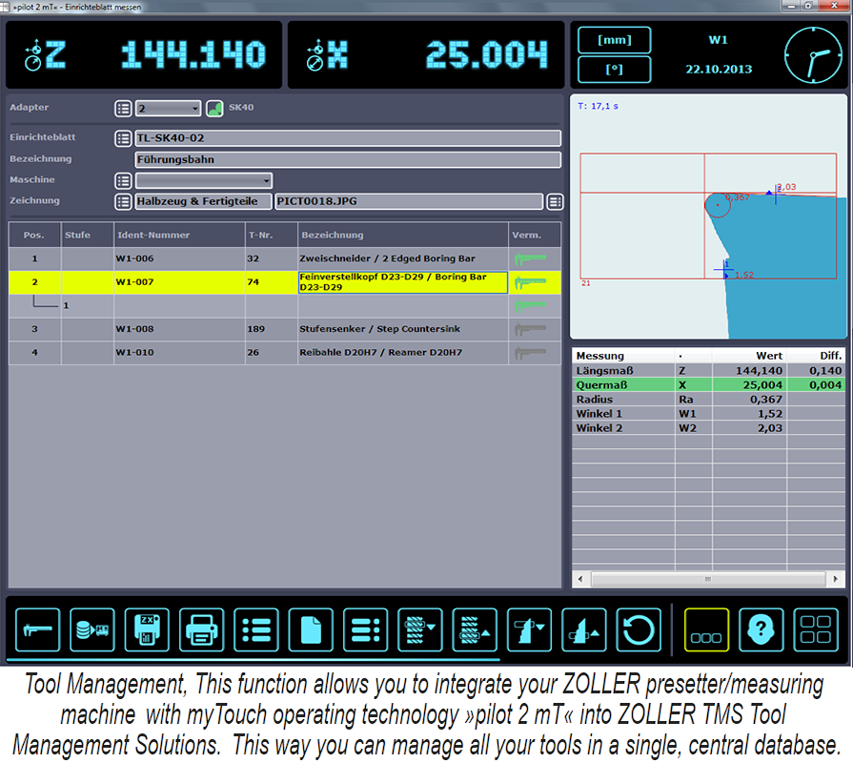
Task: Click the tool step-up arrow icon
Action: point(584,629)
